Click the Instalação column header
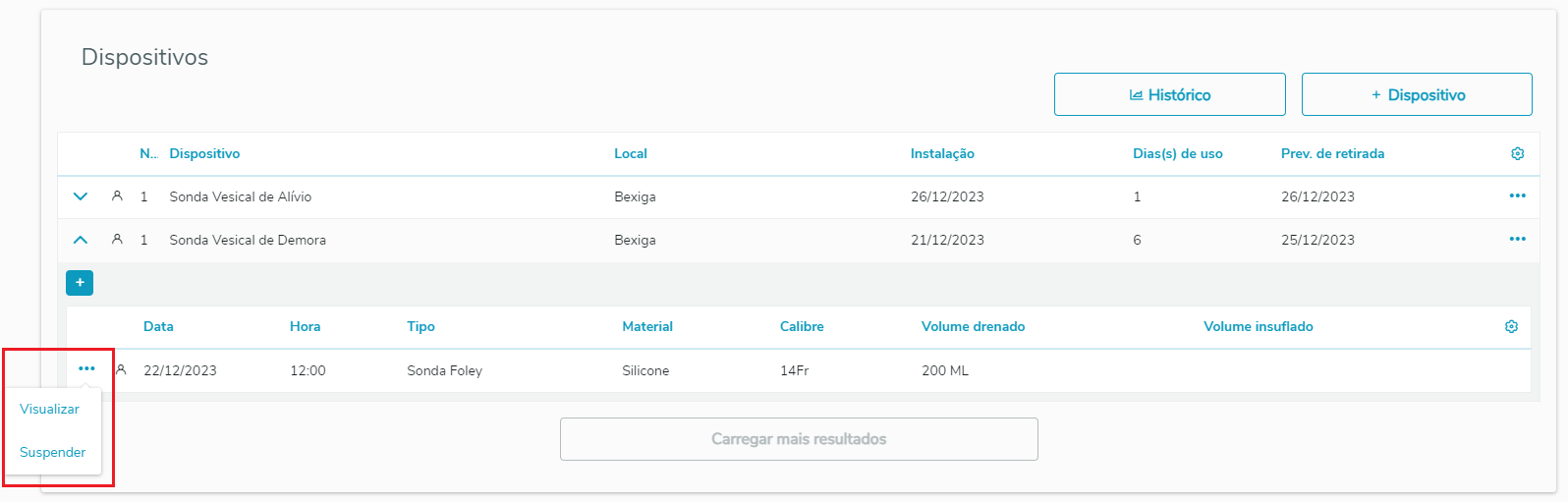 pyautogui.click(x=942, y=154)
